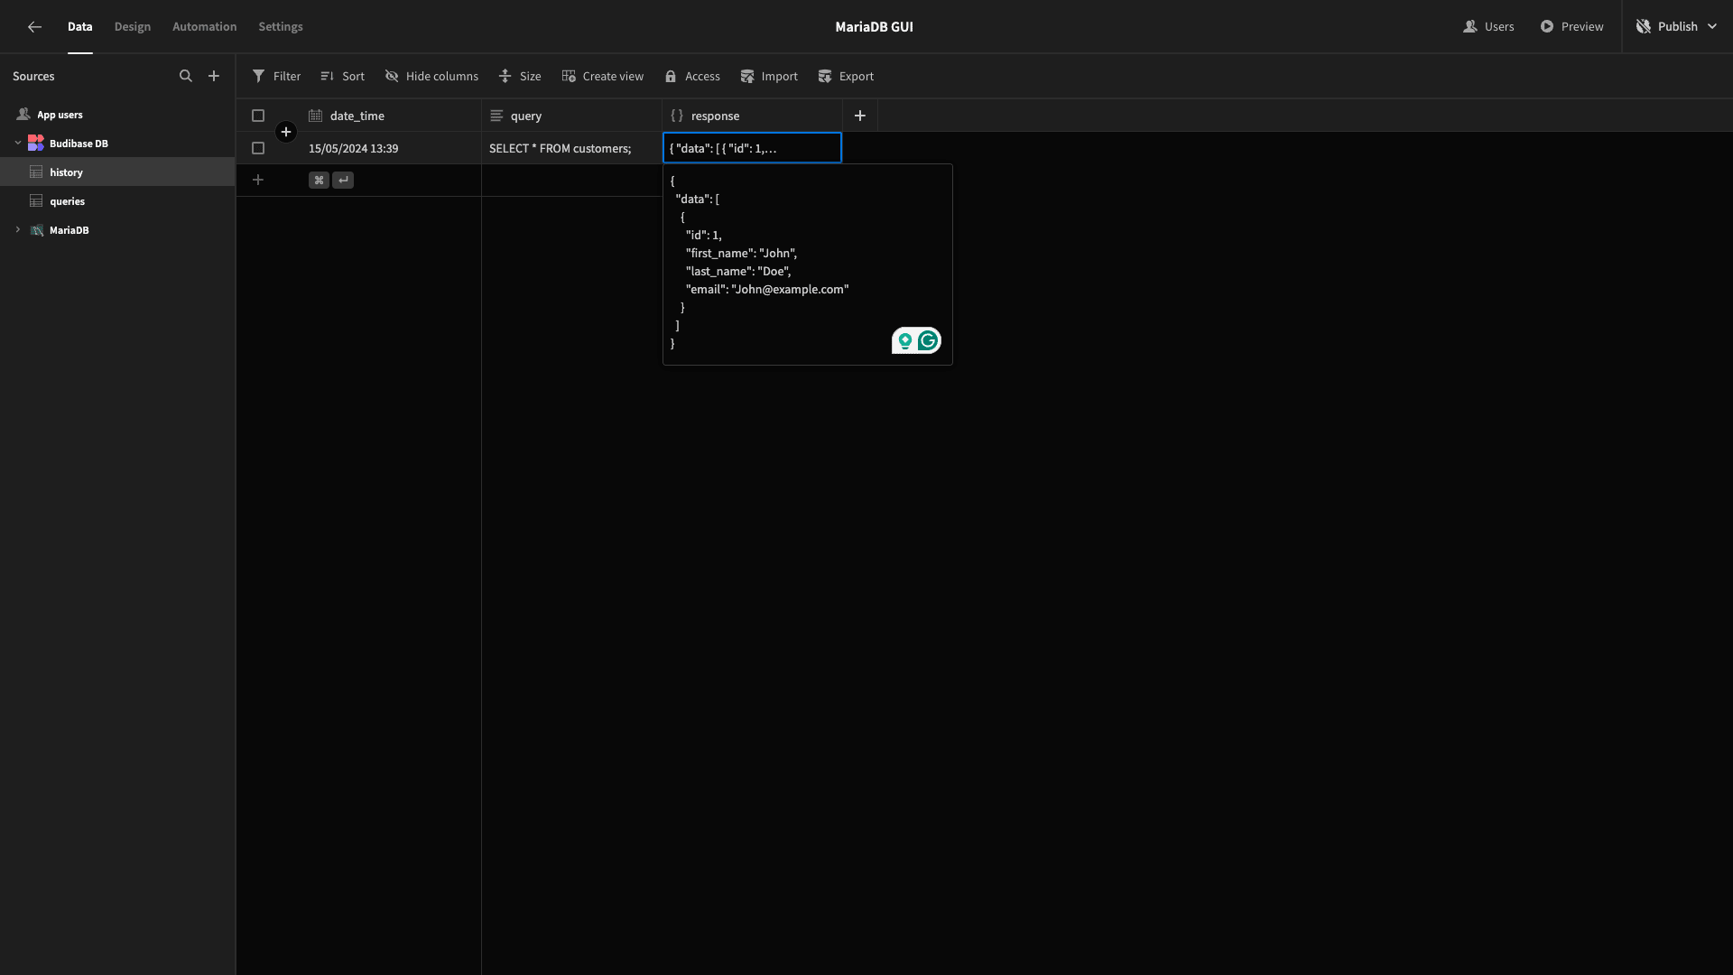Check the row for 15/05/2024 13:39
The image size is (1733, 975).
coord(258,148)
